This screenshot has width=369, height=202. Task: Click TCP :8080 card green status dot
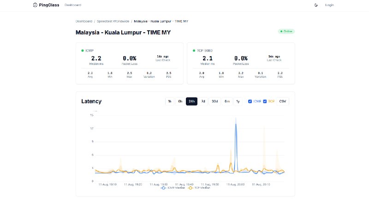pos(194,51)
